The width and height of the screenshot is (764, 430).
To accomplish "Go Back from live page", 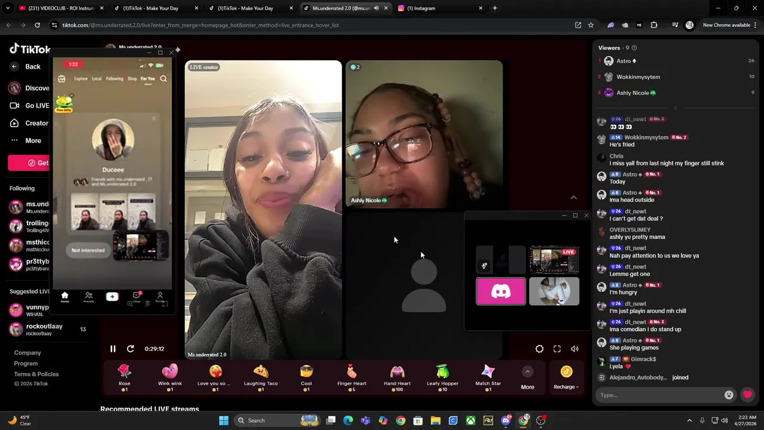I will pos(26,66).
